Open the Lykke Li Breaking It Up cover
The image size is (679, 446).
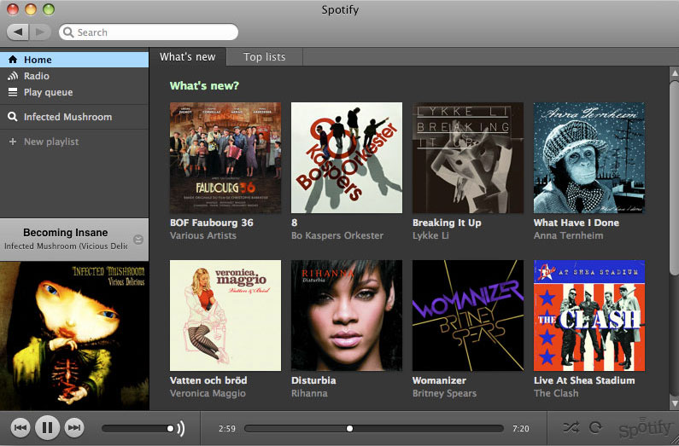[468, 158]
